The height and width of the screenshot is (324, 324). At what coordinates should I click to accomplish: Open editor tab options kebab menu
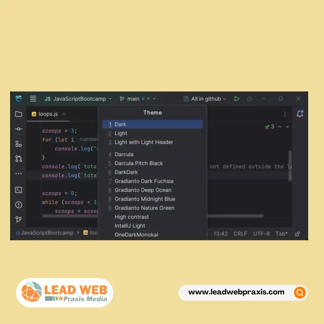tap(285, 114)
